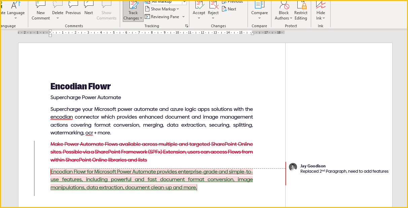Open the Tracking group dialog launcher
This screenshot has height=208, width=408.
tap(187, 26)
